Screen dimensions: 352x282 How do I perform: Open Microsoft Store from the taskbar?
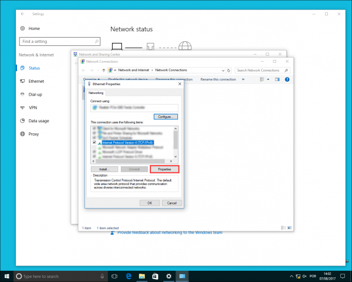click(x=155, y=276)
